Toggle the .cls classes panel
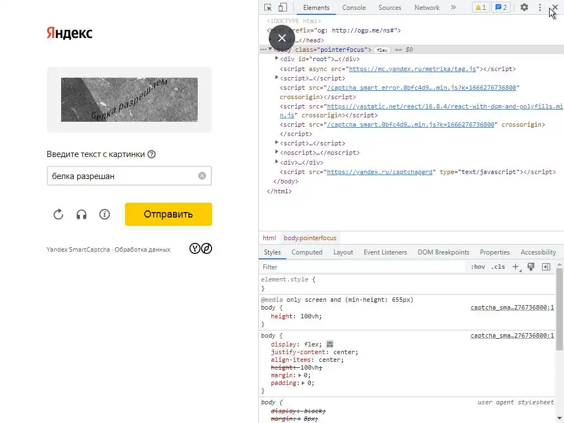Viewport: 564px width, 423px height. 498,267
